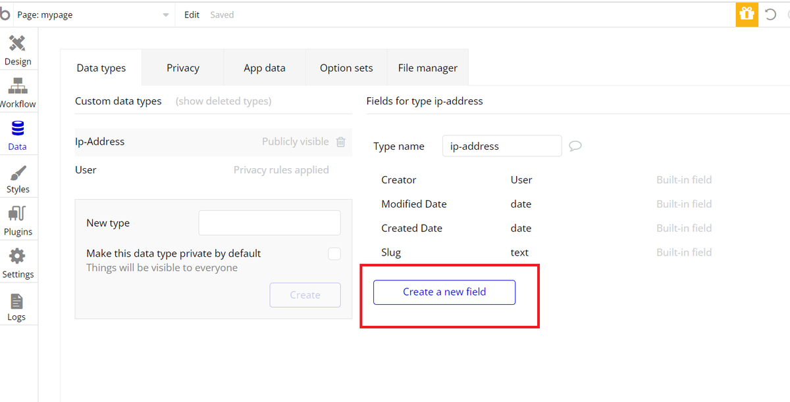Click the Create a new field button
The height and width of the screenshot is (402, 790).
(x=444, y=292)
